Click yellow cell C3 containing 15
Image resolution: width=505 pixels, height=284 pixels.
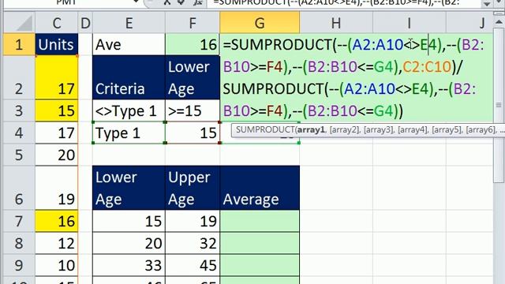pyautogui.click(x=56, y=110)
